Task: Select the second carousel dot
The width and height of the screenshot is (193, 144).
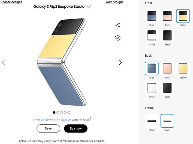Action: click(58, 112)
